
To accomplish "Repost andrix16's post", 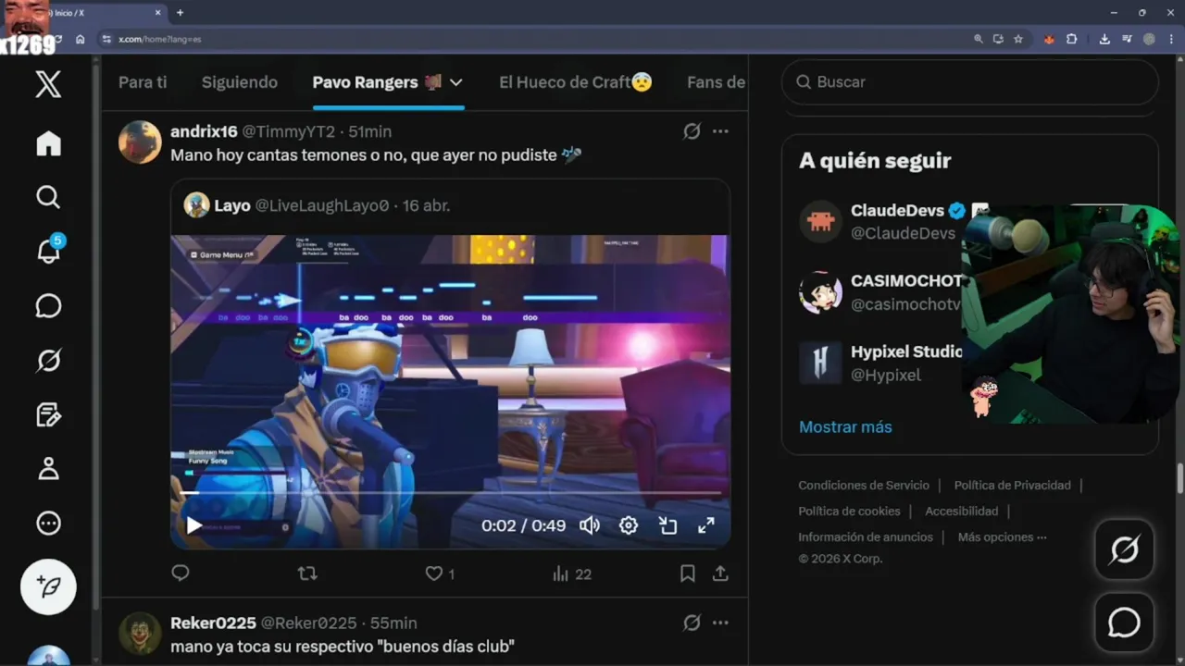I will tap(307, 573).
